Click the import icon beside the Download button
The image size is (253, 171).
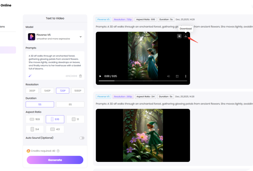(x=179, y=36)
